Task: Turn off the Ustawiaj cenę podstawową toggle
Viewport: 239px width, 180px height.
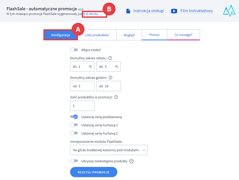Action: [74, 117]
